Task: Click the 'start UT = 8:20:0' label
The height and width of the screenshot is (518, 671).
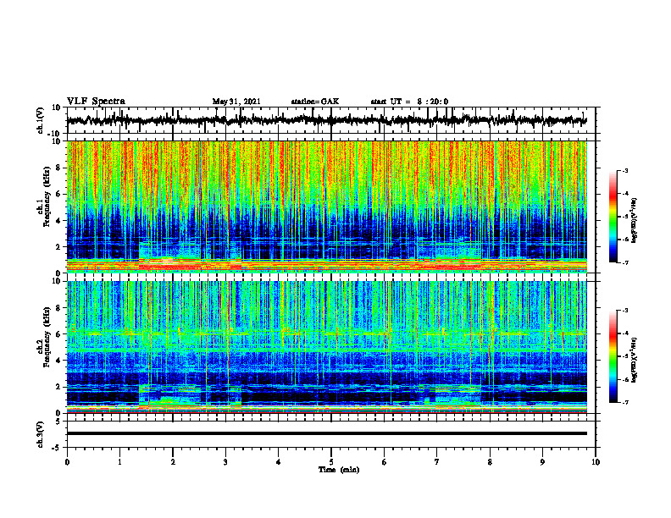Action: tap(409, 102)
